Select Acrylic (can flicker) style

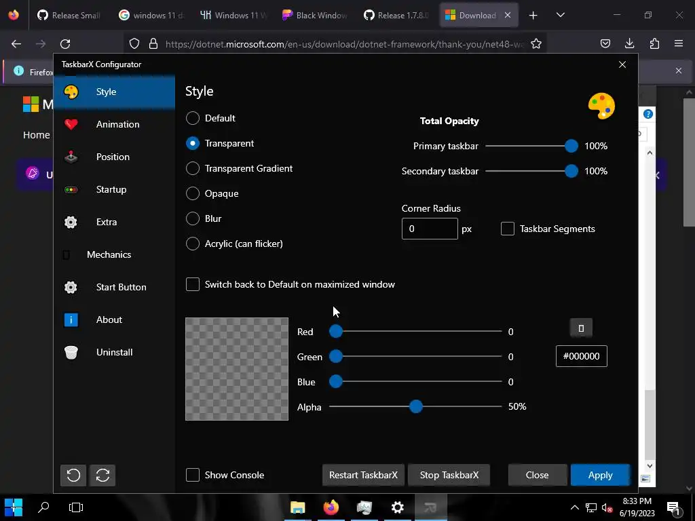pos(192,244)
